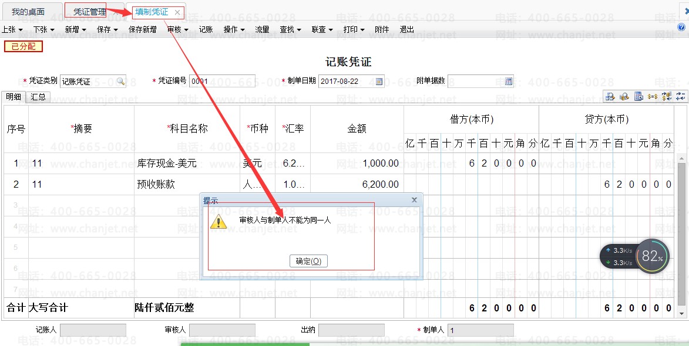Click the 贷方(本币) column header
Image resolution: width=689 pixels, height=346 pixels.
[606, 119]
